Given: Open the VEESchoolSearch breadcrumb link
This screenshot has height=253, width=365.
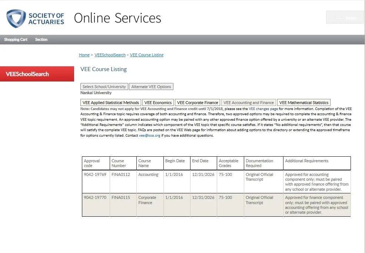Looking at the screenshot, I should click(x=110, y=55).
